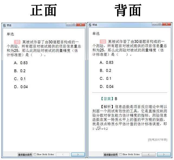Viewport: 174px width, 160px height.
Task: Select option A. 0.83 in the left window
Action: pyautogui.click(x=21, y=63)
